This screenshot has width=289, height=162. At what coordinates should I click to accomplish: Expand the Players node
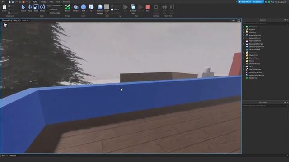(244, 30)
